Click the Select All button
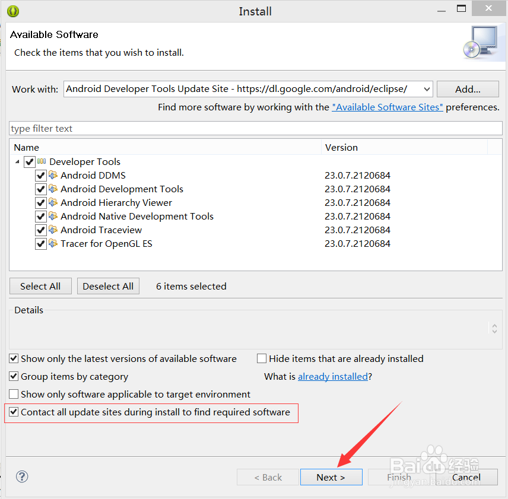 (x=40, y=286)
